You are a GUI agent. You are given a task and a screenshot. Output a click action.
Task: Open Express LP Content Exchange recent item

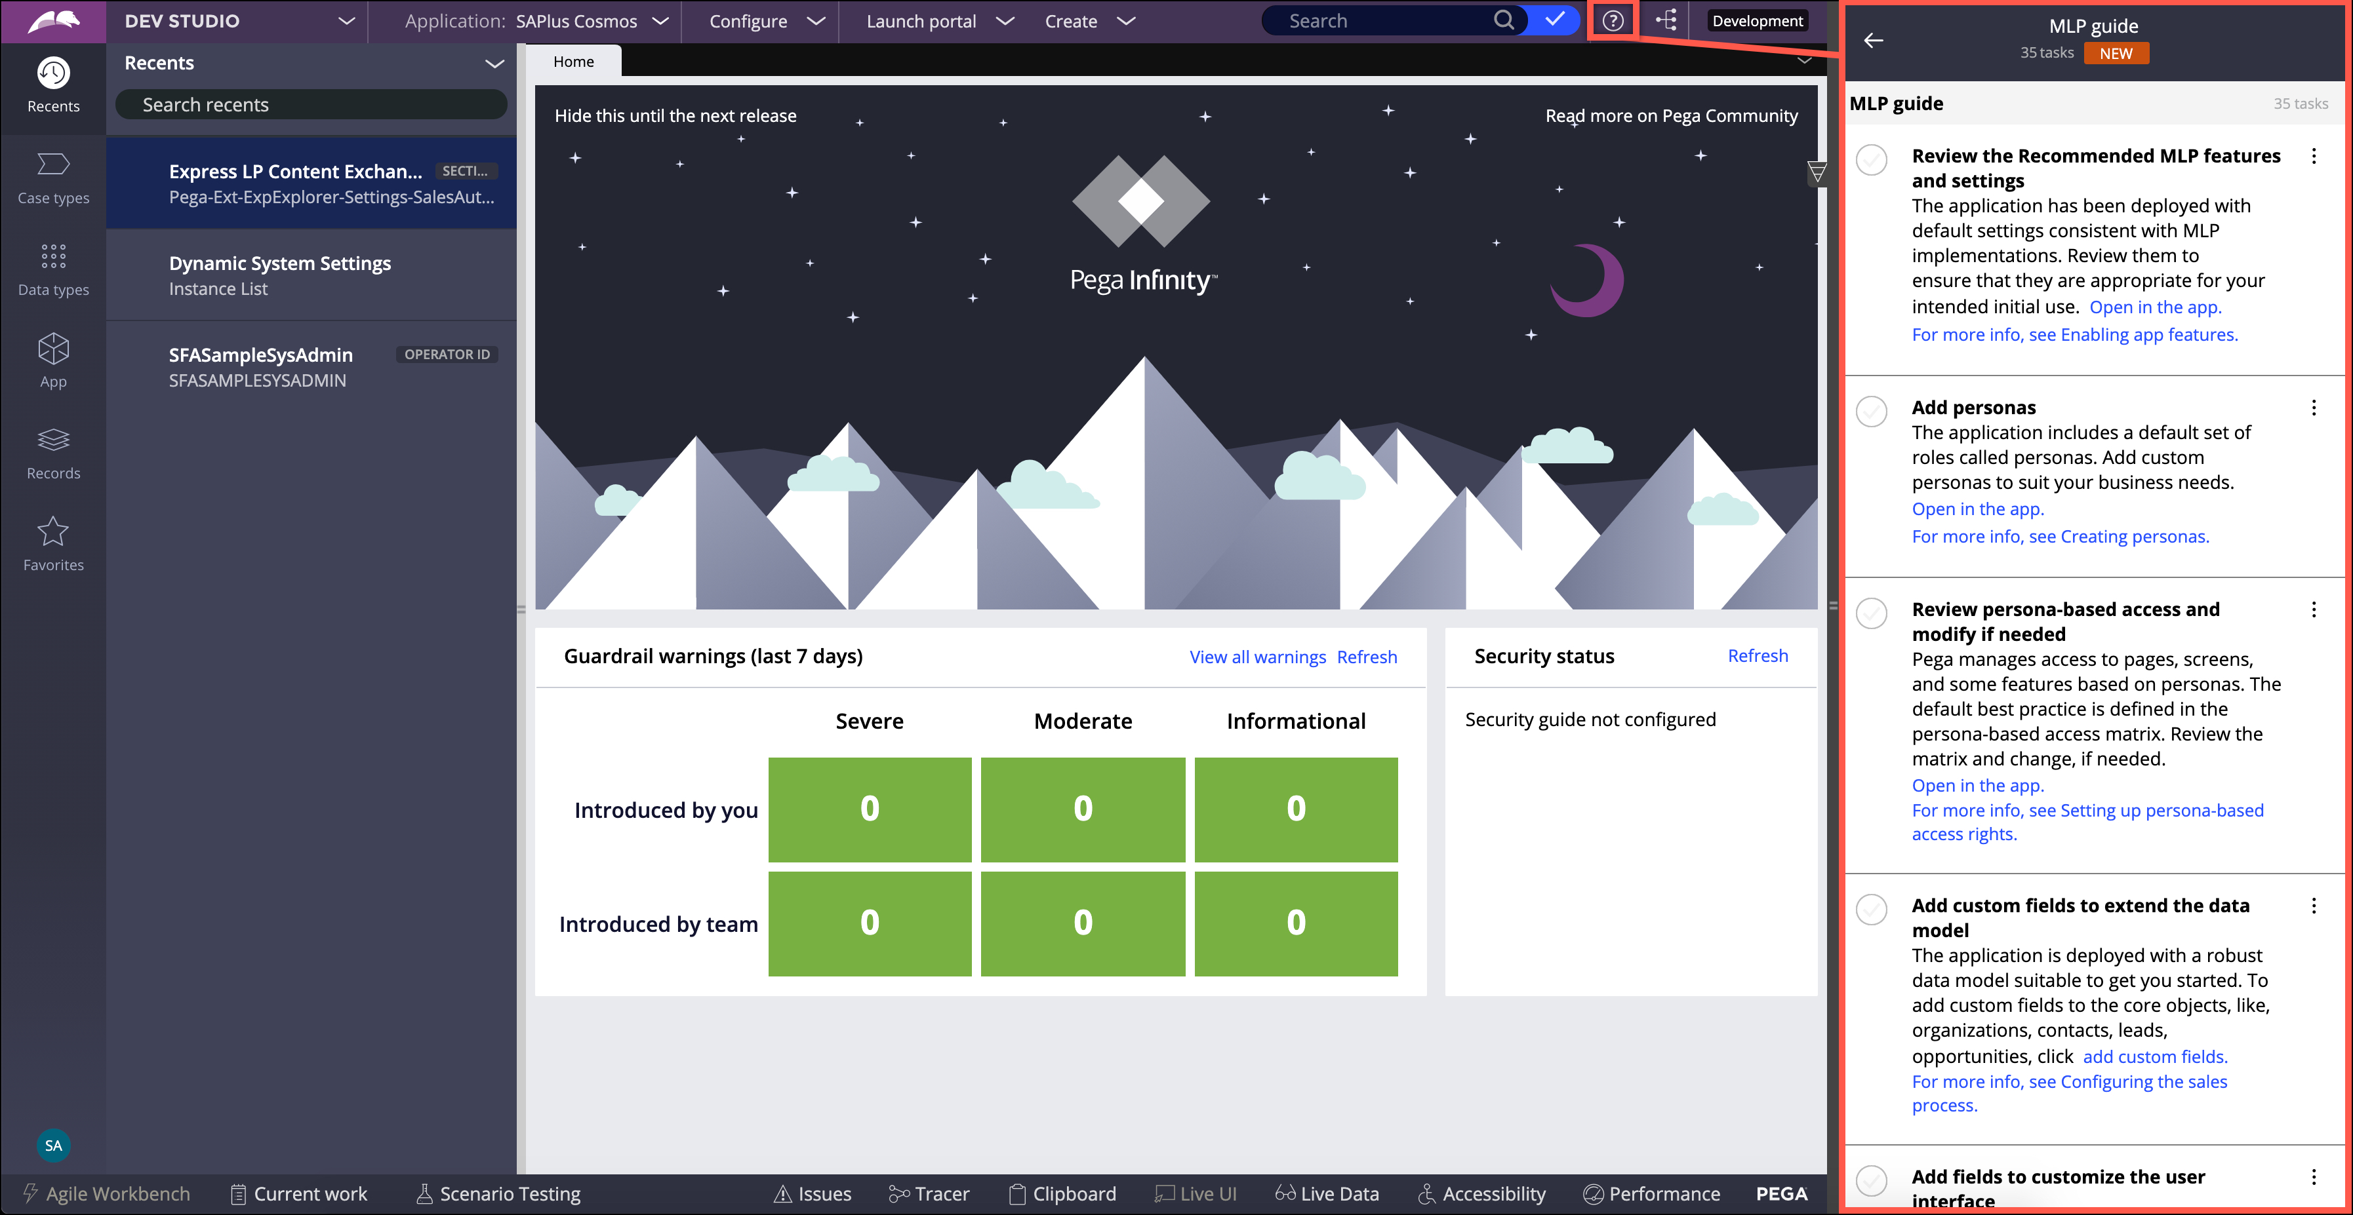(312, 183)
